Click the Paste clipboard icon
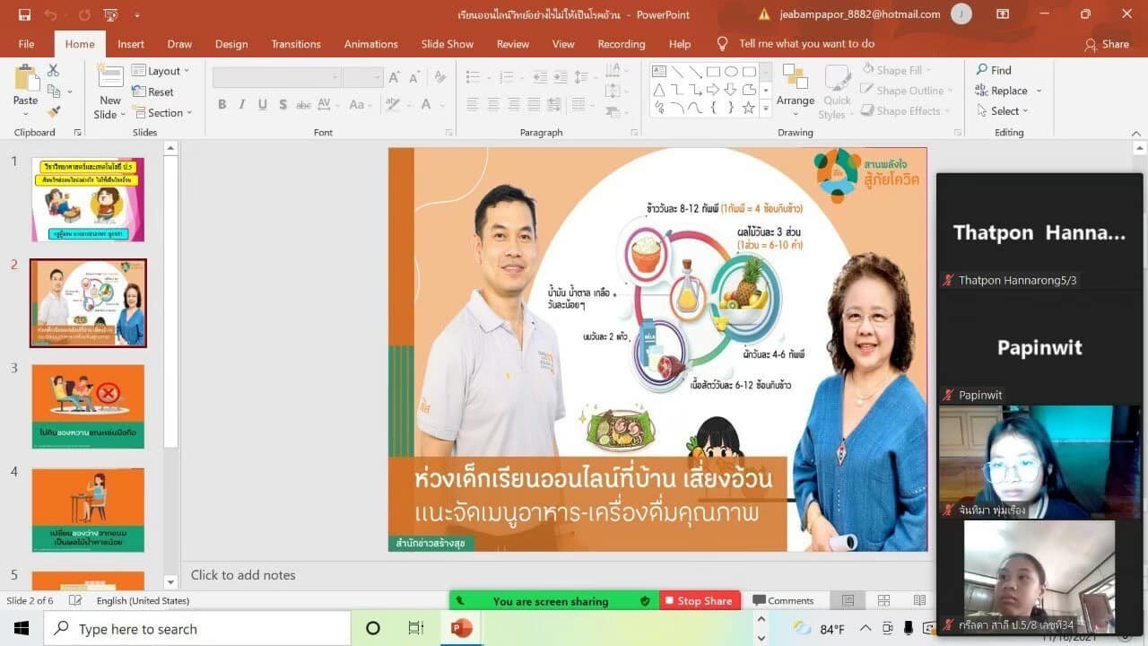 pyautogui.click(x=26, y=77)
